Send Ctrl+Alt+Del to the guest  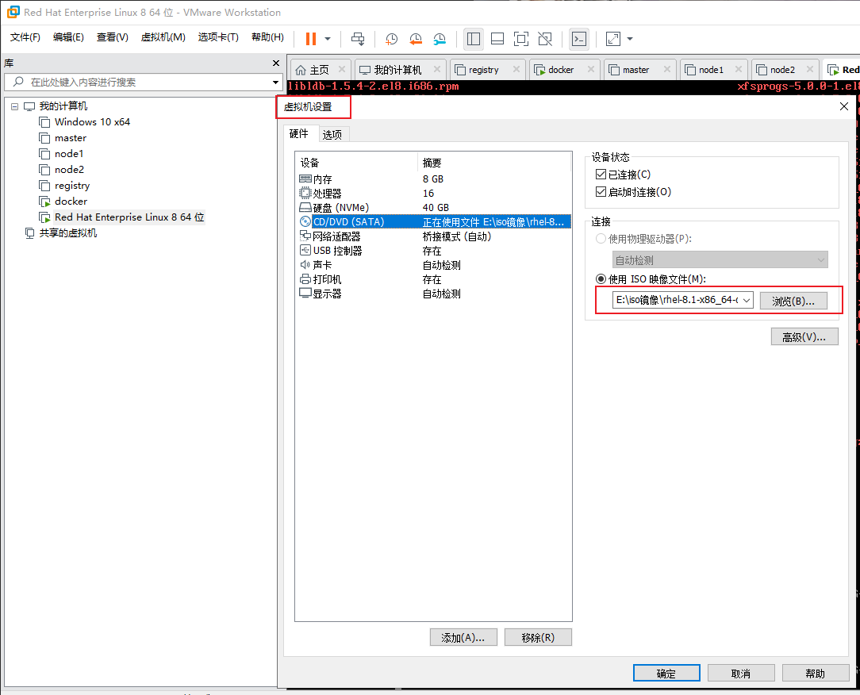[357, 38]
